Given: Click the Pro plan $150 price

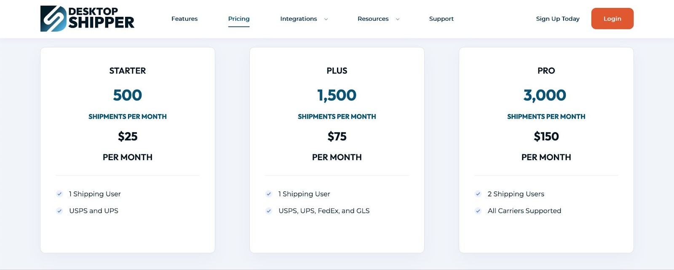Looking at the screenshot, I should click(546, 136).
